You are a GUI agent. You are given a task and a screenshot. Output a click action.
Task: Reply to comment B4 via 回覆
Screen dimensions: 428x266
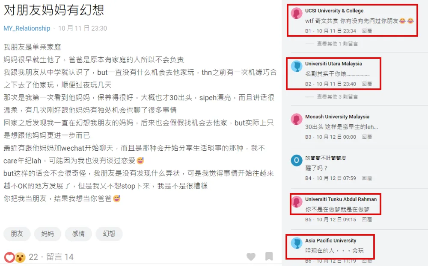point(367,178)
